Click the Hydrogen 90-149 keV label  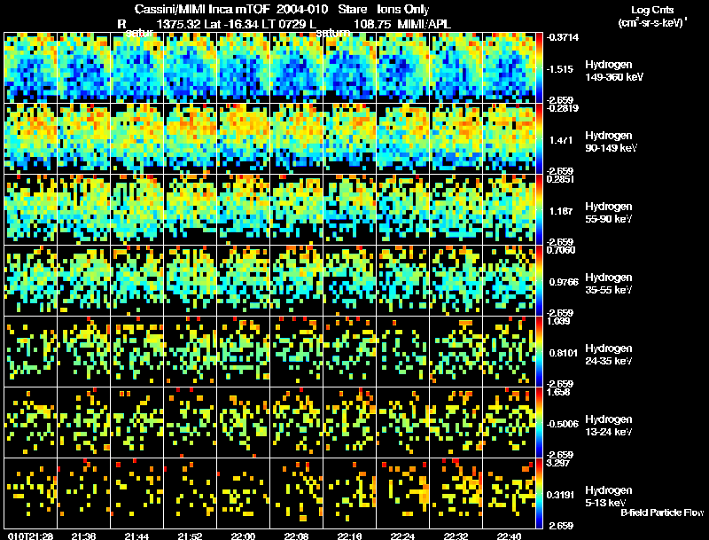(611, 142)
